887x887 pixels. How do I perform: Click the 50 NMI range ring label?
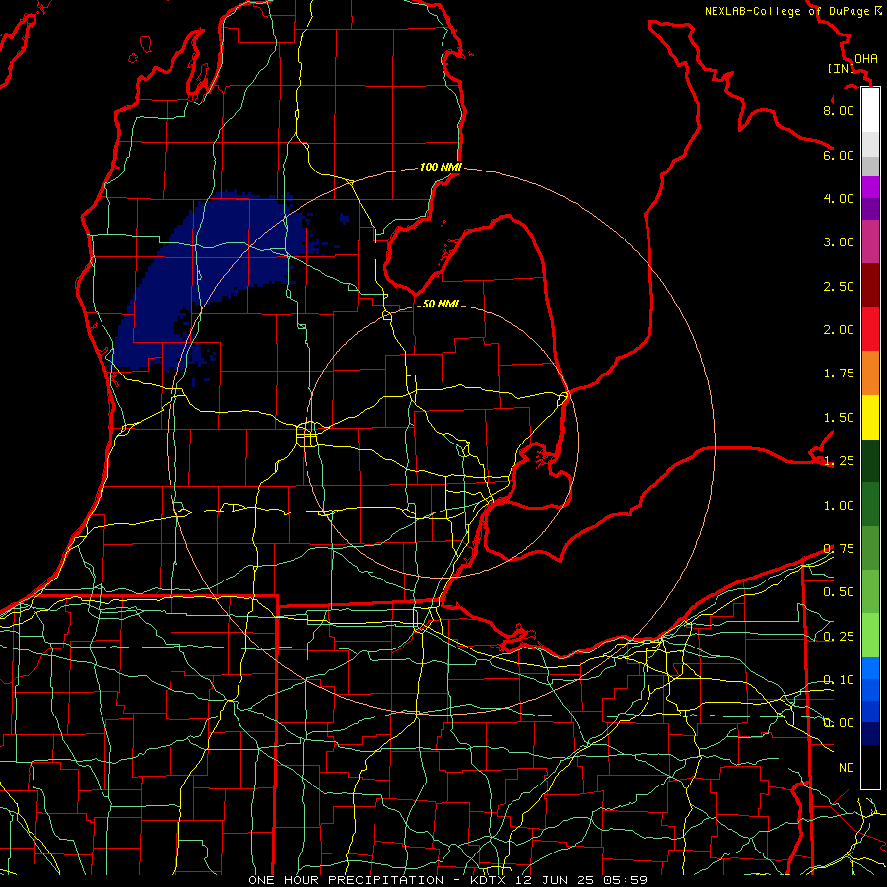tap(441, 304)
